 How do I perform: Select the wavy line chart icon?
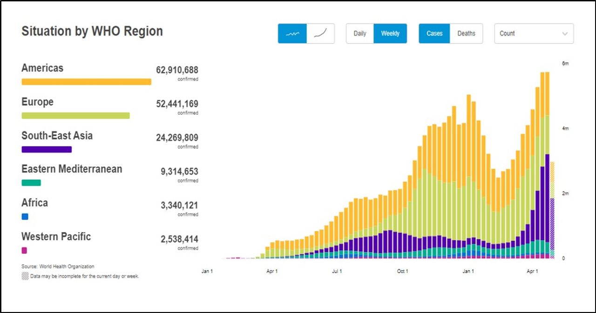292,33
